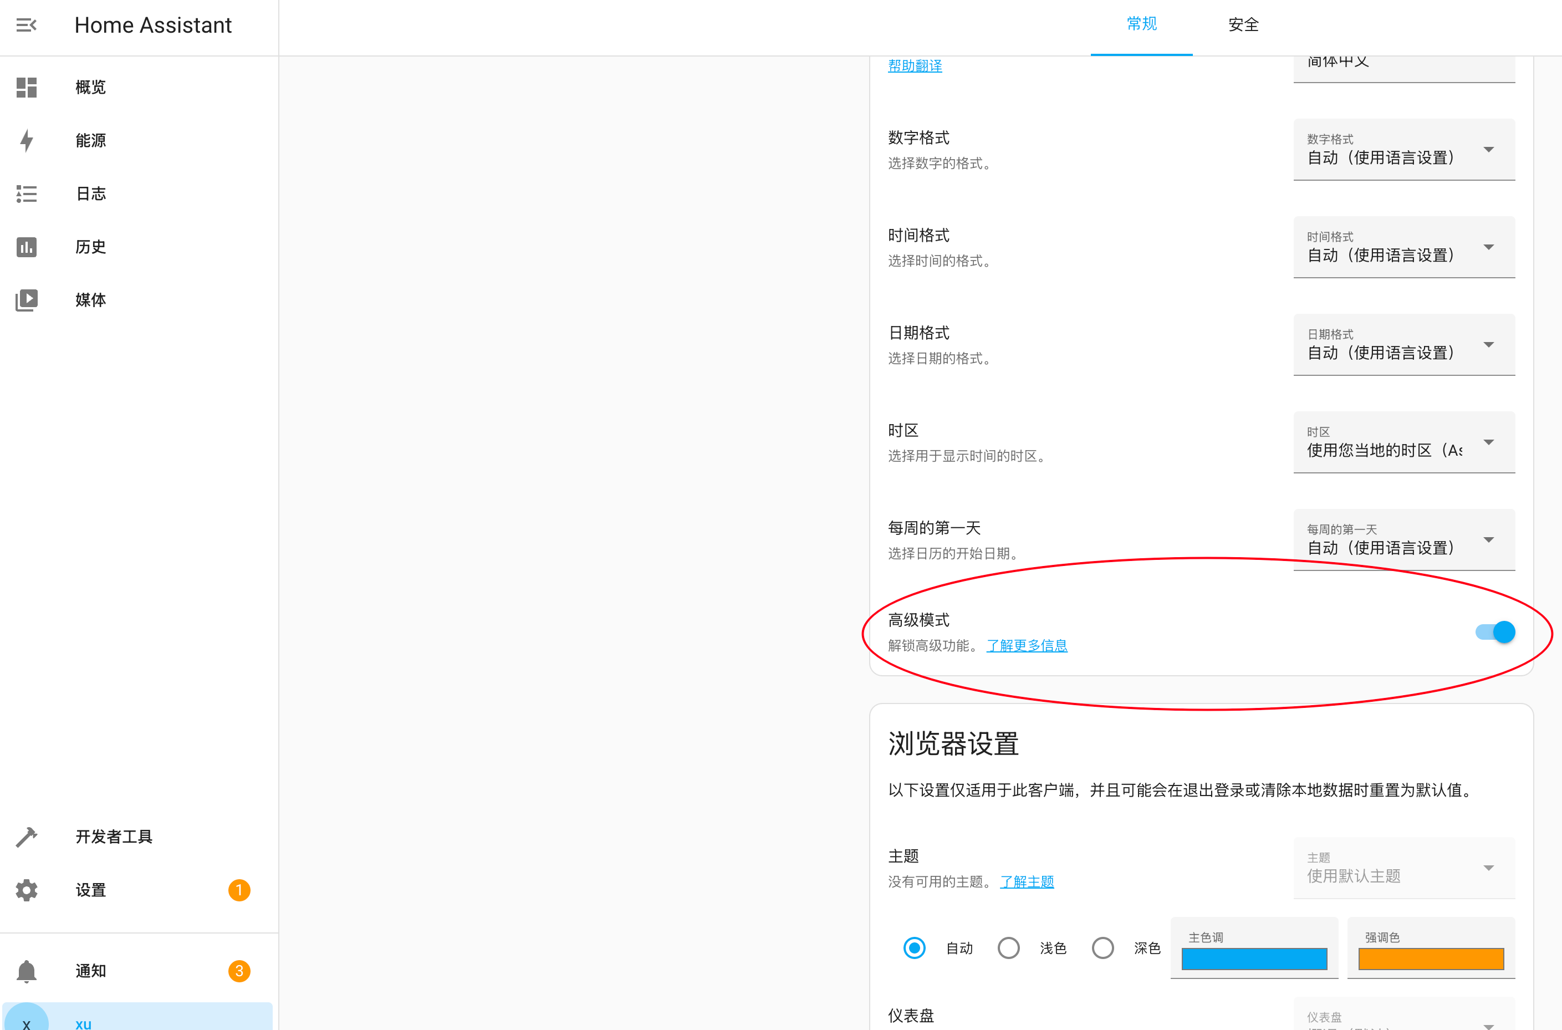This screenshot has width=1562, height=1030.
Task: Toggle the 高级模式 switch
Action: [1495, 632]
